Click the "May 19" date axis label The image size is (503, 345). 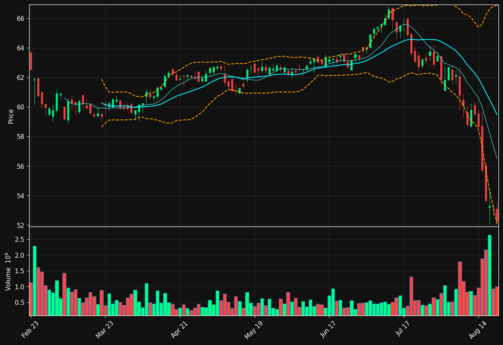tap(254, 330)
